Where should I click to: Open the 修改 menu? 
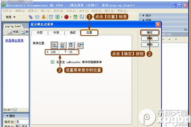tap(58, 11)
